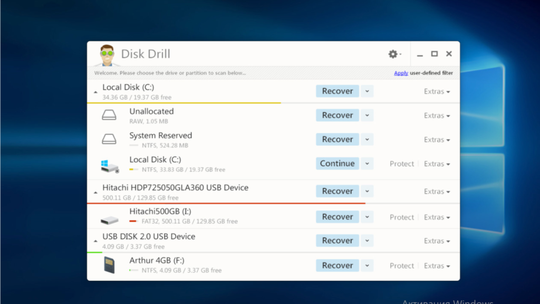Collapse the USB DISK 2.0 device group

(x=95, y=240)
